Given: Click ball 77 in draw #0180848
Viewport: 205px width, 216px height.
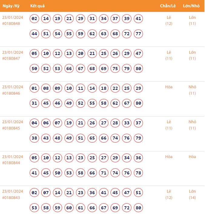Looking at the screenshot, I should (138, 34).
